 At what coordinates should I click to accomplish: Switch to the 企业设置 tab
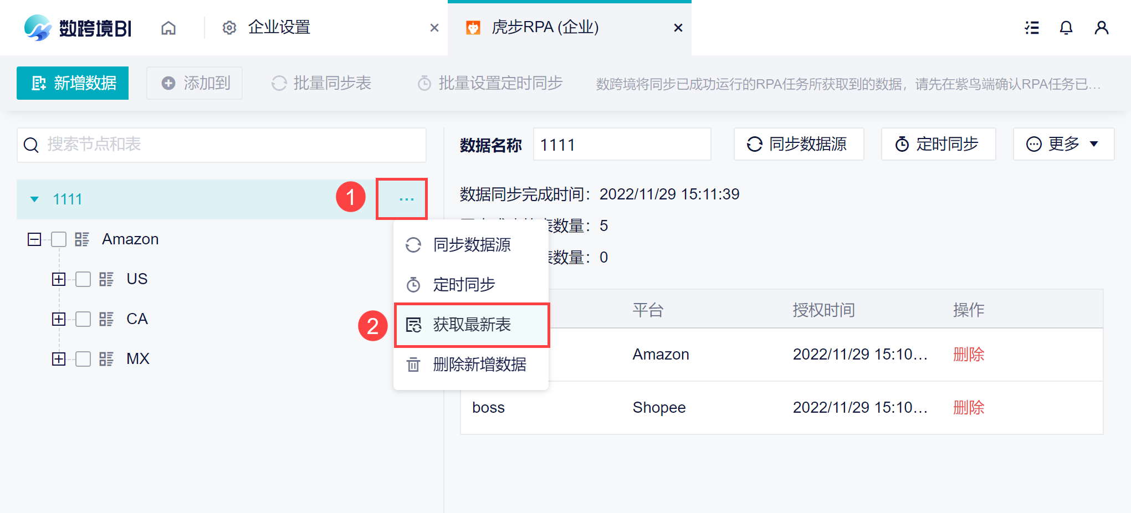(x=279, y=28)
